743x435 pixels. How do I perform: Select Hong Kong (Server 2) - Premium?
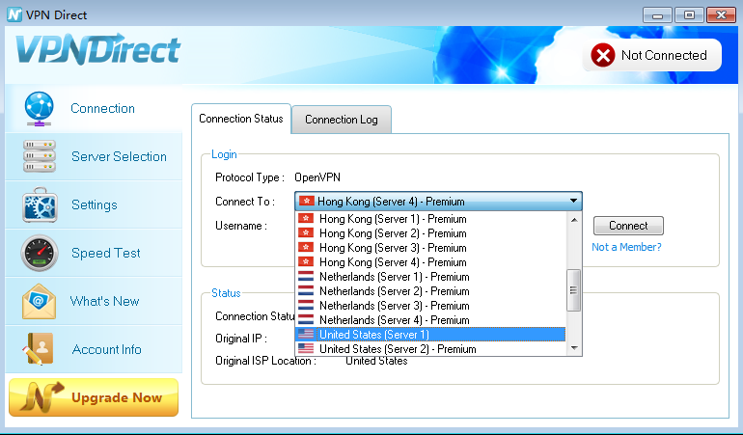[x=430, y=233]
